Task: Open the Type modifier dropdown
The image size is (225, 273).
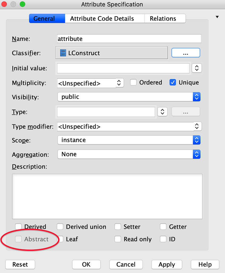Action: click(x=197, y=126)
